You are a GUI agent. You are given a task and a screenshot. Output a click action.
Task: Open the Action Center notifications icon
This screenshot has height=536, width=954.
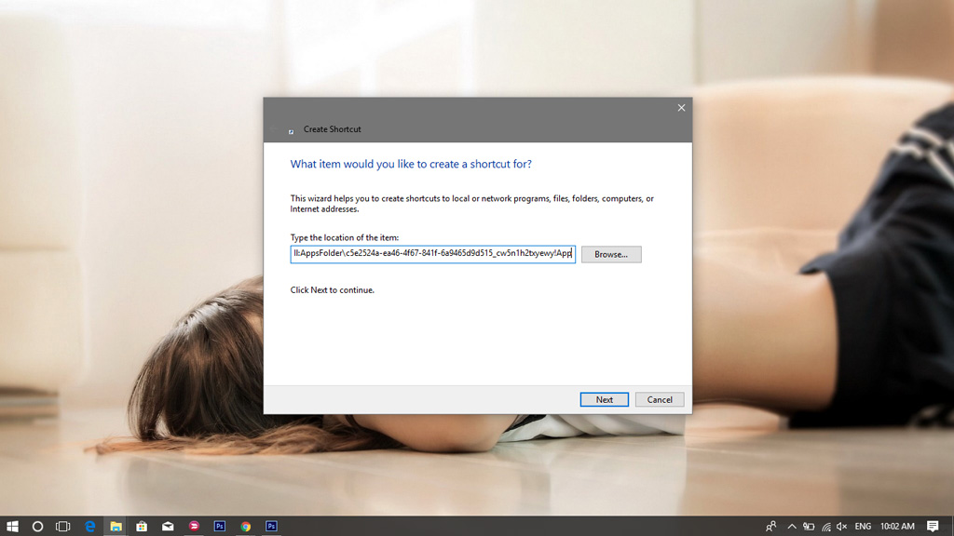click(933, 527)
